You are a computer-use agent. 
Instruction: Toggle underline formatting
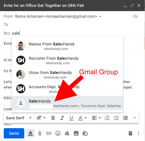click(71, 118)
